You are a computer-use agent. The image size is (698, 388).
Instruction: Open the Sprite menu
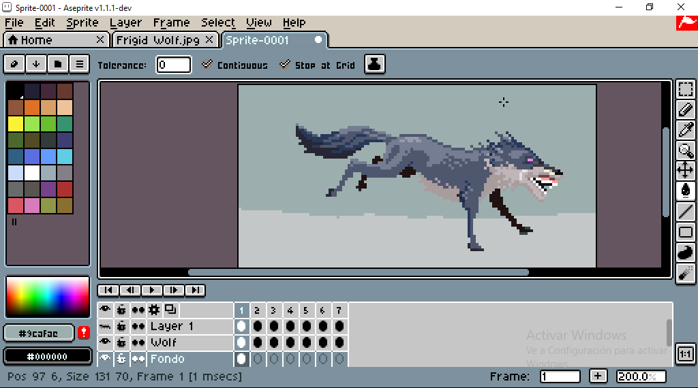pyautogui.click(x=82, y=22)
